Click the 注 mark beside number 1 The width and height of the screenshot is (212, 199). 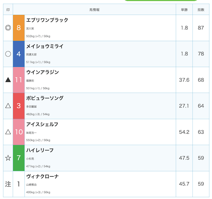[8, 184]
